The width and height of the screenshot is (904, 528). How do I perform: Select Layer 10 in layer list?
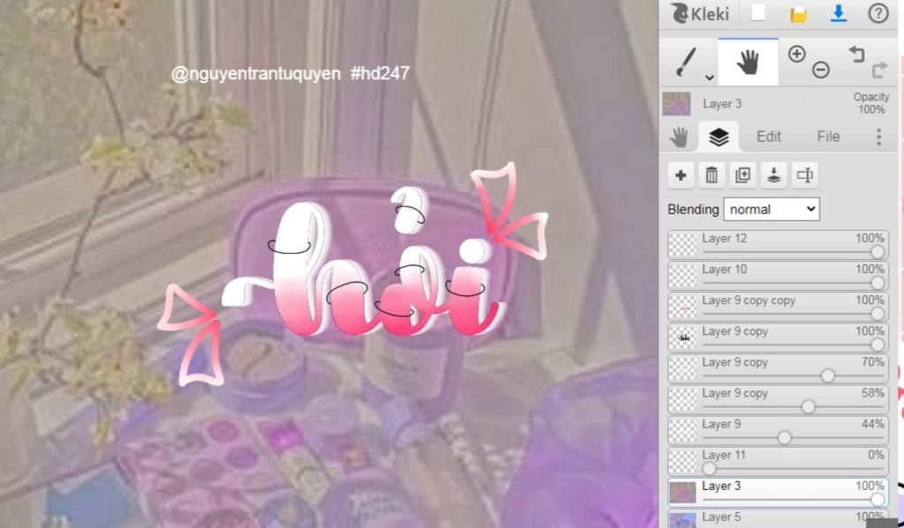pyautogui.click(x=779, y=276)
